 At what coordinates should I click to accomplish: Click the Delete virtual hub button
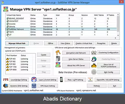[114, 43]
